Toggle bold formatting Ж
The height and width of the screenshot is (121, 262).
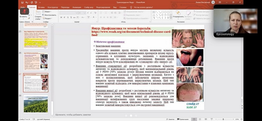pyautogui.click(x=61, y=18)
